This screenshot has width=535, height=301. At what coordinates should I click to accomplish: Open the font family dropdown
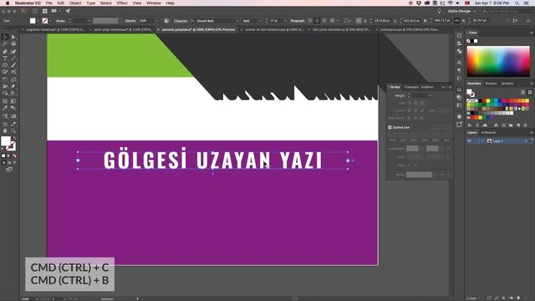pos(237,21)
